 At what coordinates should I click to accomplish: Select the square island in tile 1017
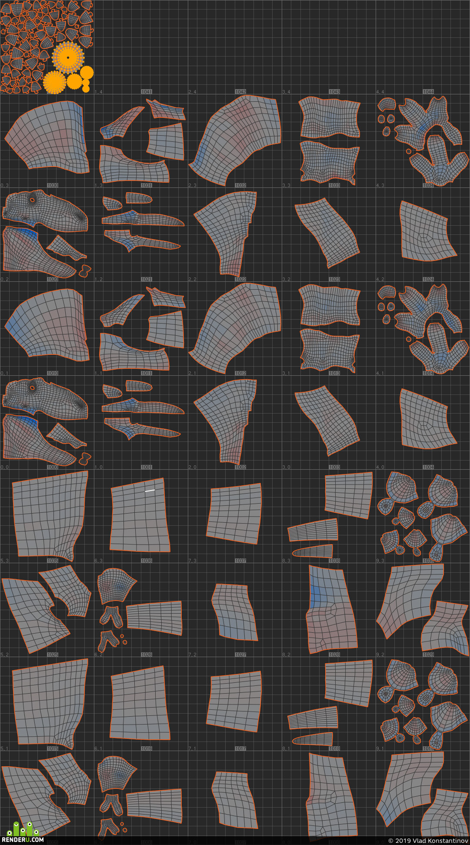coord(234,701)
